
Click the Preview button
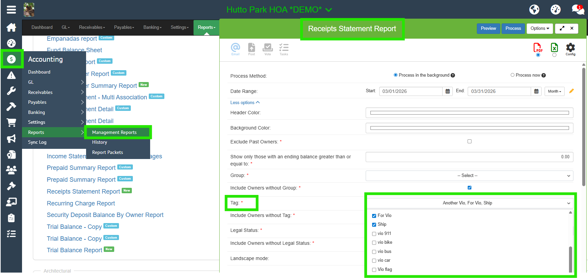tap(488, 28)
